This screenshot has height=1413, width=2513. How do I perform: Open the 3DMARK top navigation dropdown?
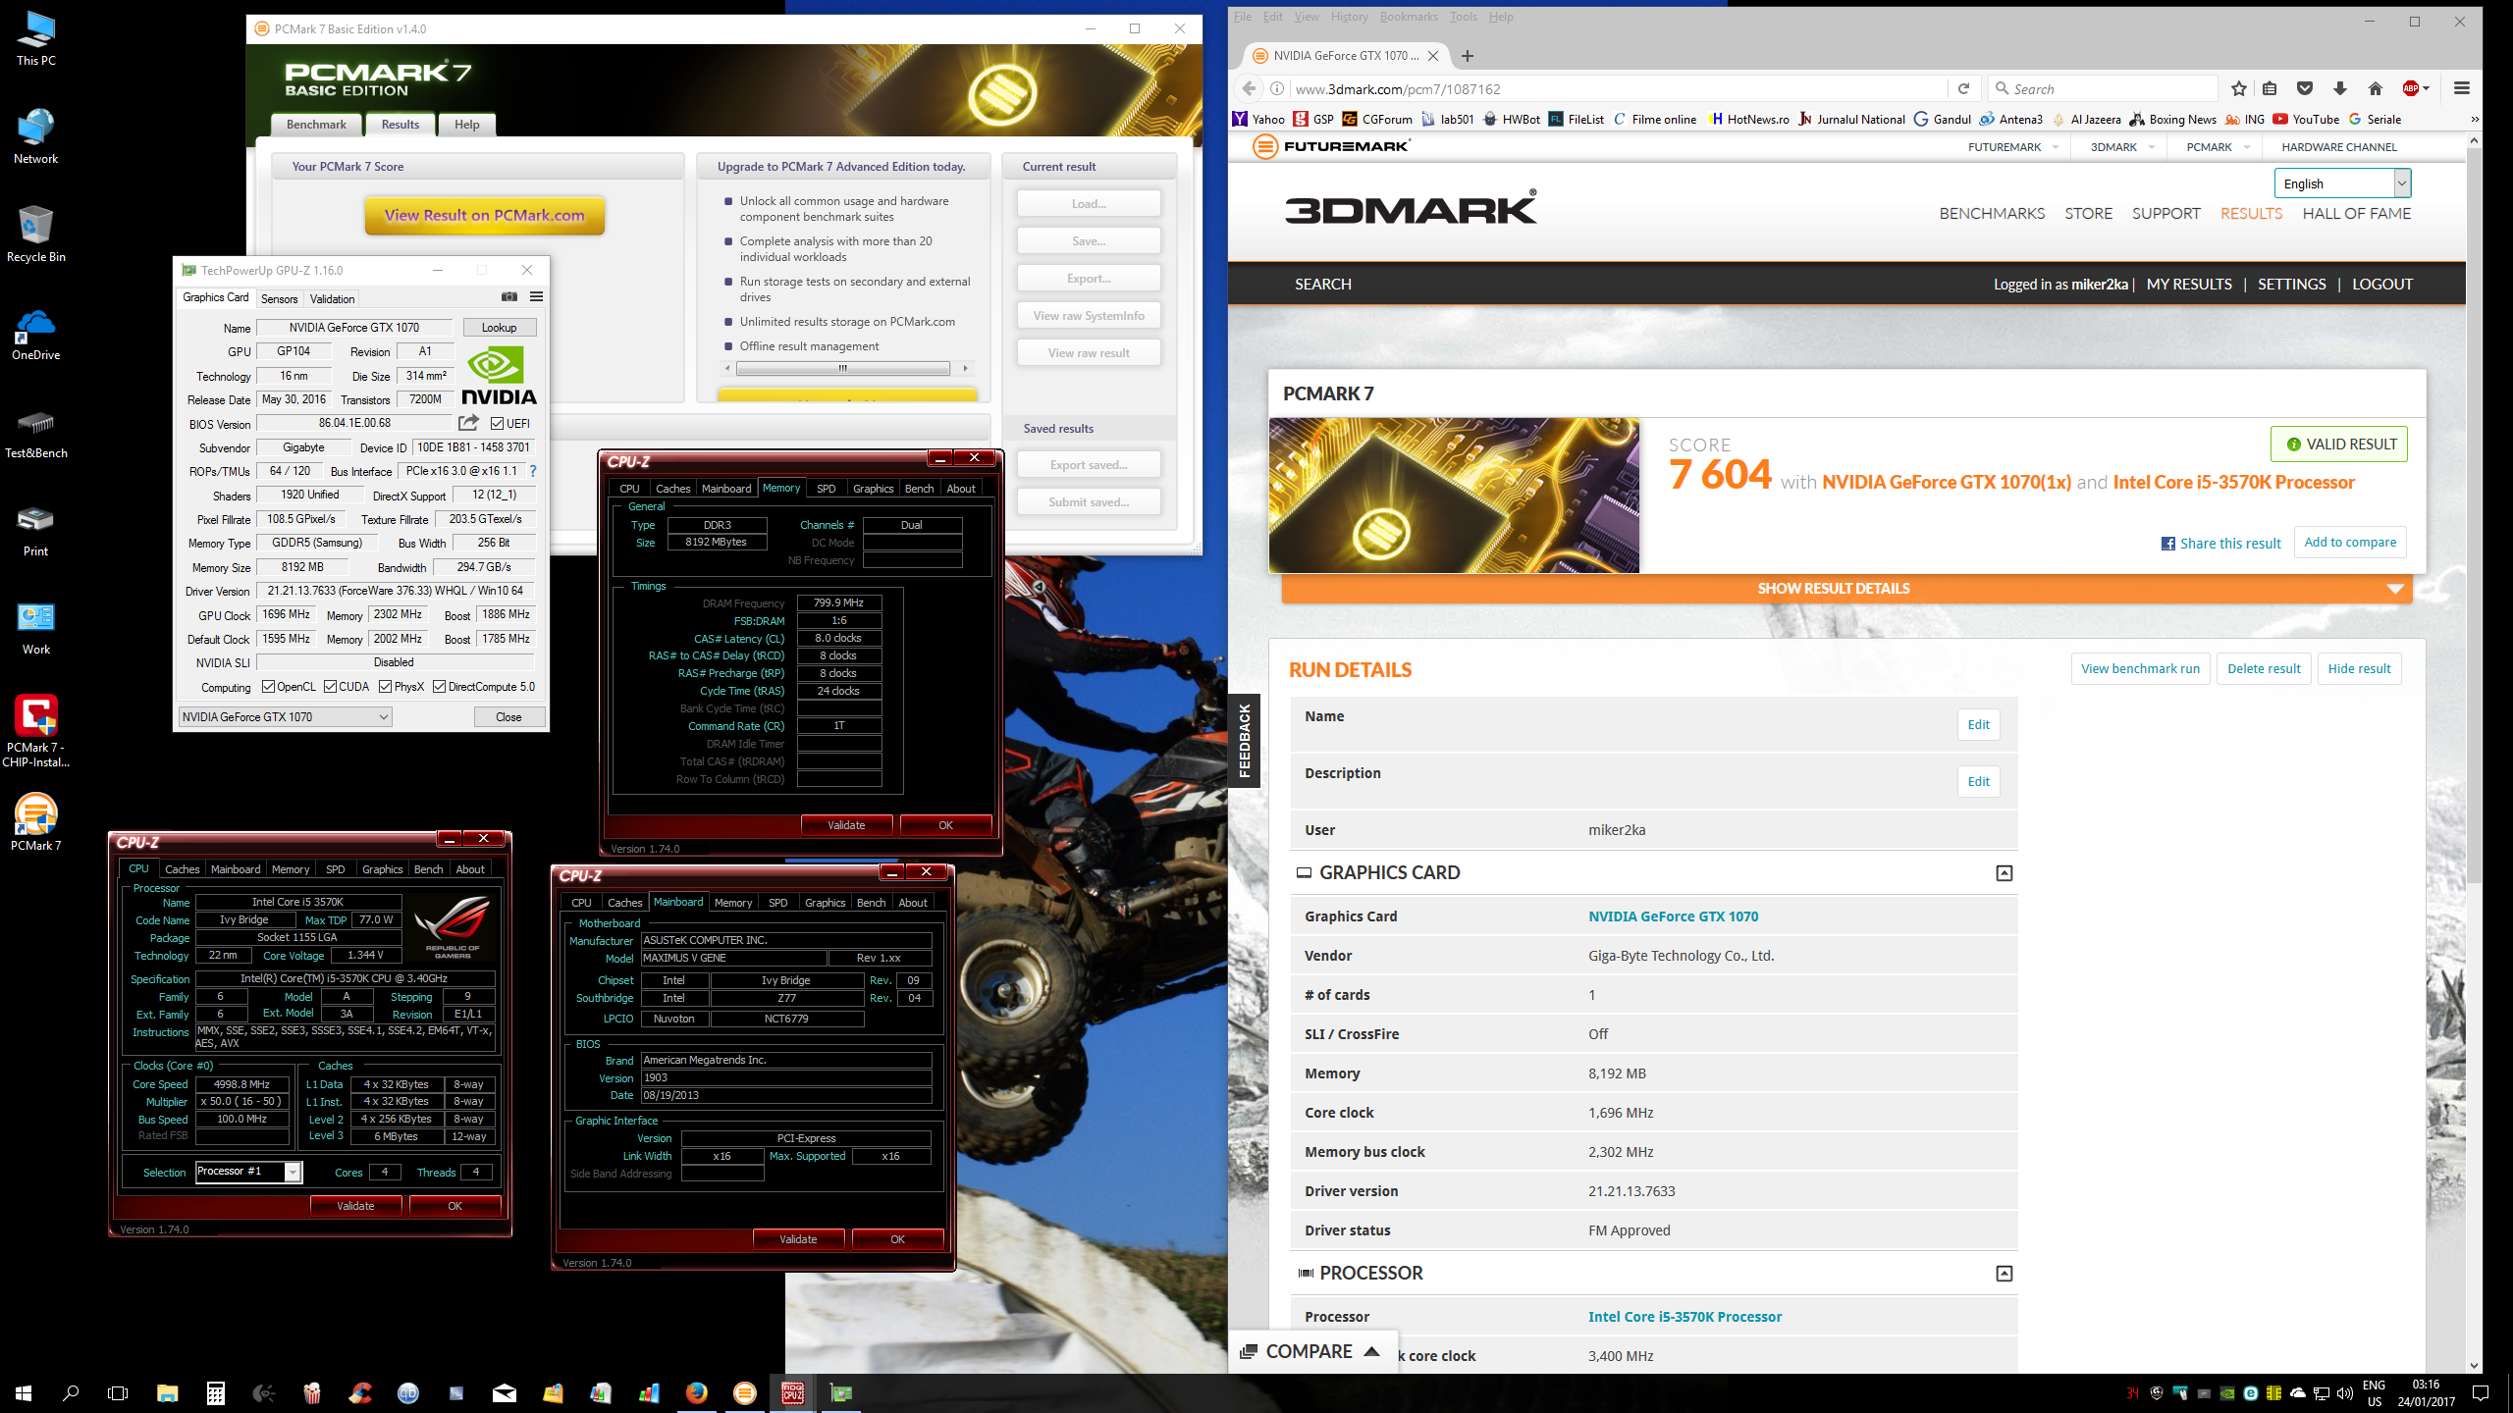click(x=2122, y=147)
